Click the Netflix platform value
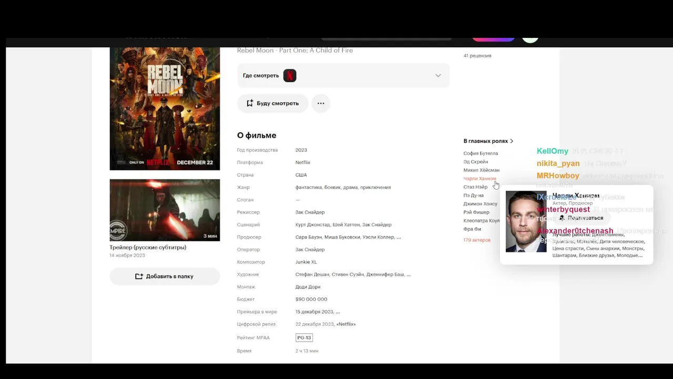Viewport: 673px width, 379px height. (x=303, y=163)
